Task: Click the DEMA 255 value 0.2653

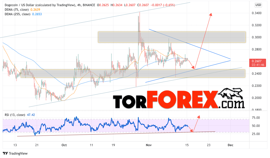Action: pyautogui.click(x=37, y=14)
